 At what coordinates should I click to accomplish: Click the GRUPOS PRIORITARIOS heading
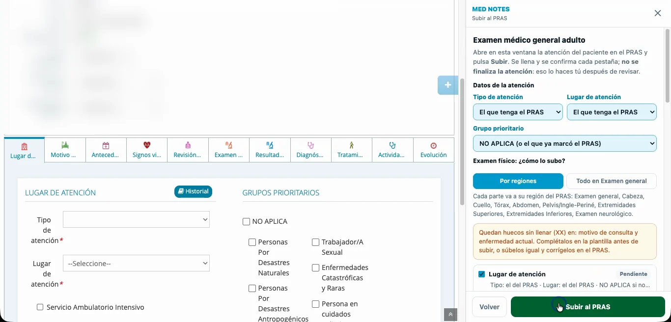pyautogui.click(x=281, y=193)
